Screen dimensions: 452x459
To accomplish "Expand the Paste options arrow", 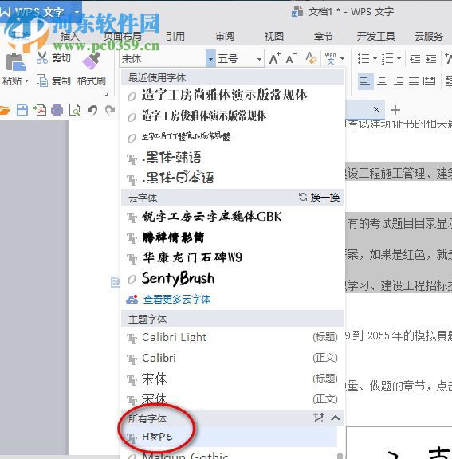I will point(26,80).
